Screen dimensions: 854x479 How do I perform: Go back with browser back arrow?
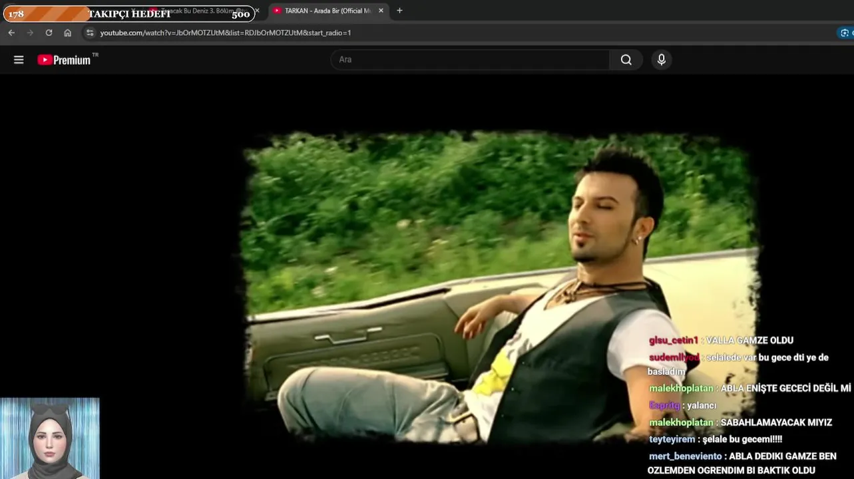(11, 33)
